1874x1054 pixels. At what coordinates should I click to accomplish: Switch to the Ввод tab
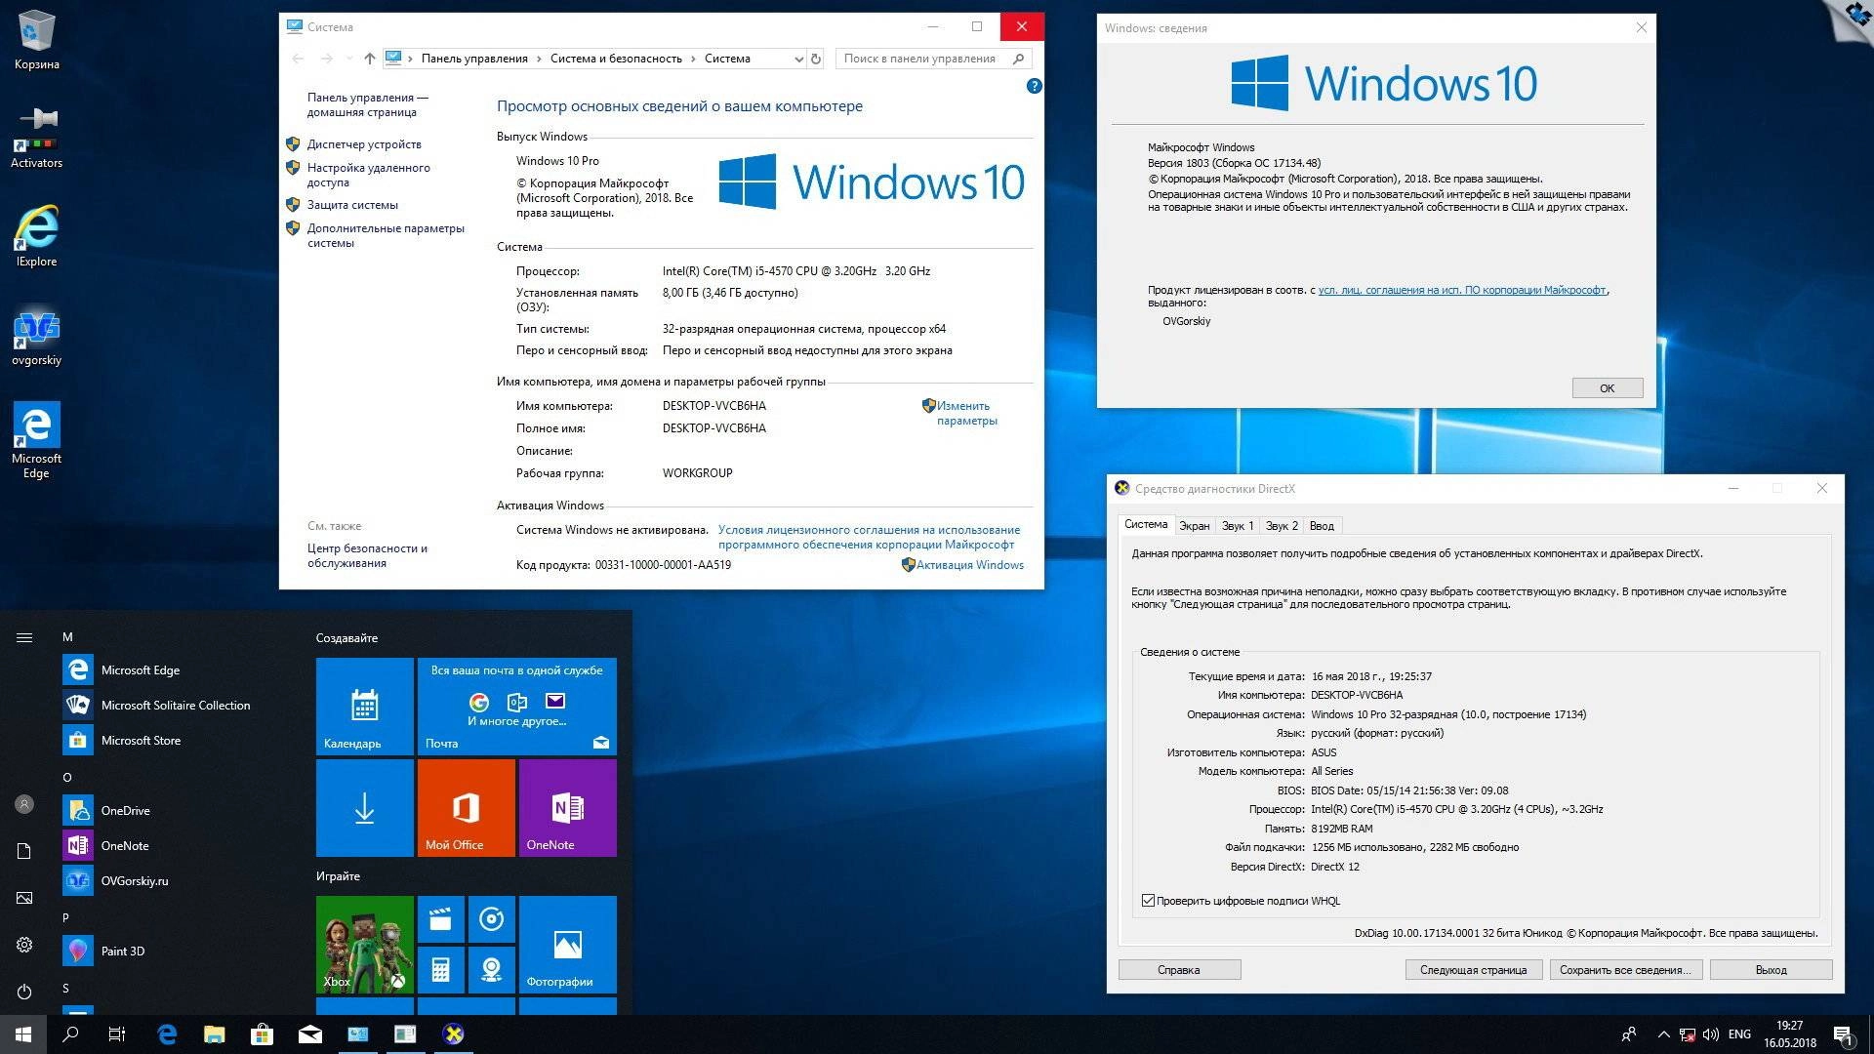[1322, 526]
